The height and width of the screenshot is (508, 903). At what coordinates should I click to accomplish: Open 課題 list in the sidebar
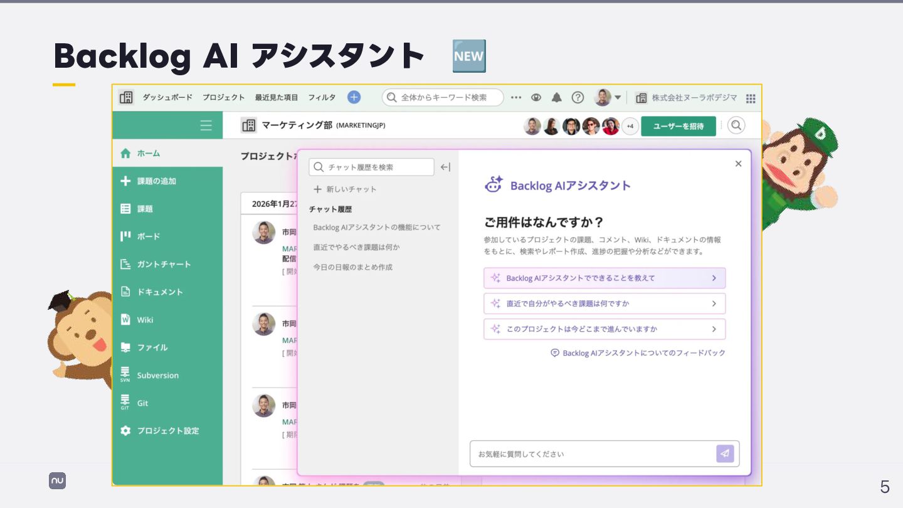(x=167, y=209)
